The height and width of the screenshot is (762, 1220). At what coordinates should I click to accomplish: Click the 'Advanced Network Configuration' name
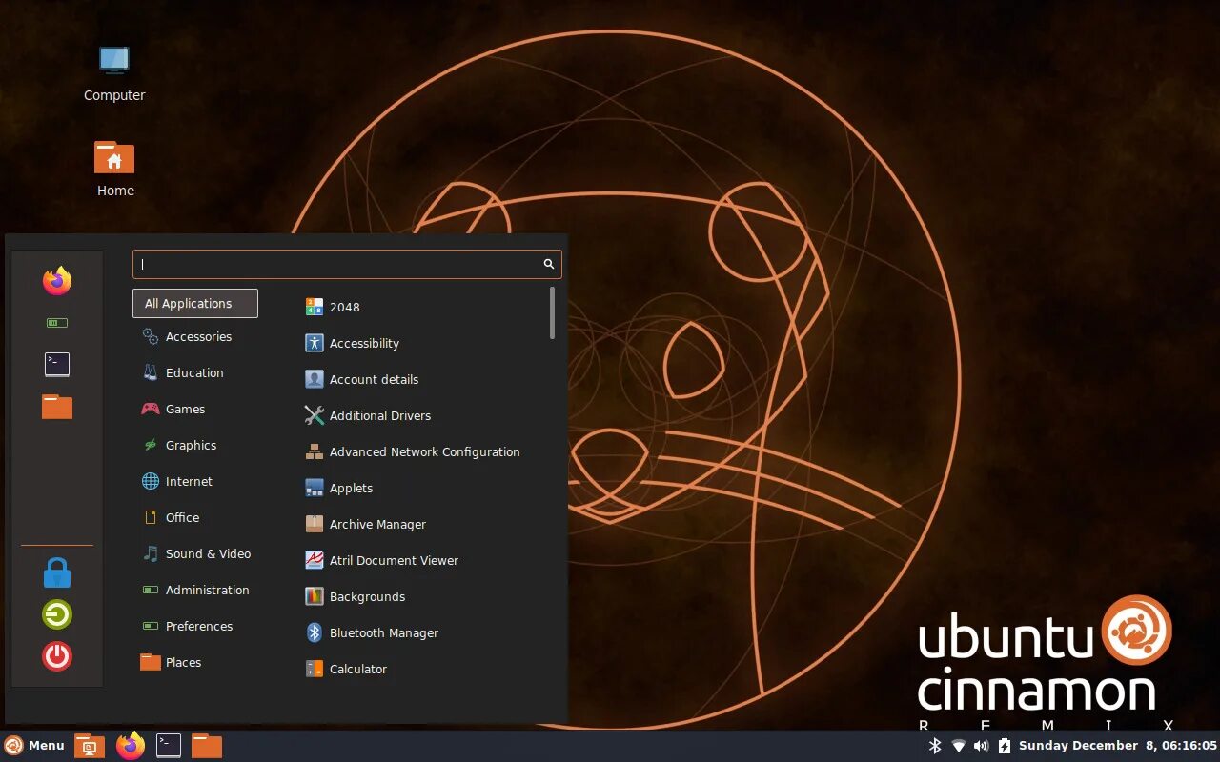(425, 451)
